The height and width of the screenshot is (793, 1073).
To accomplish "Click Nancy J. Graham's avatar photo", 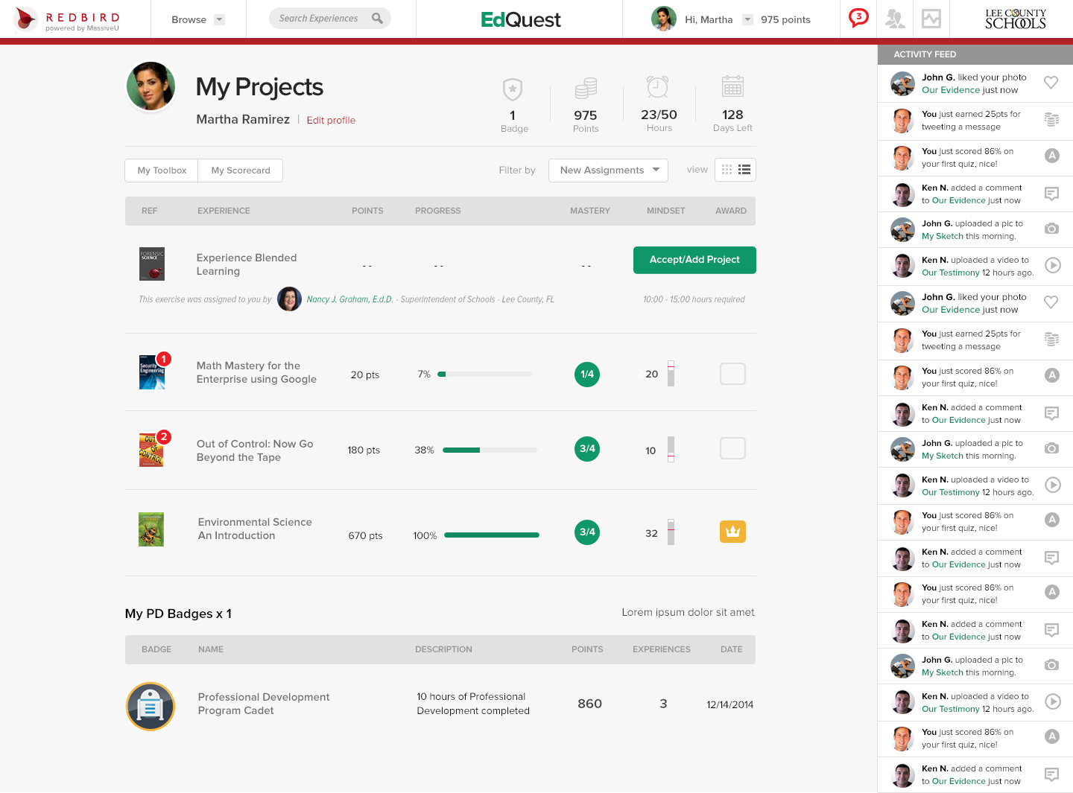I will [290, 299].
